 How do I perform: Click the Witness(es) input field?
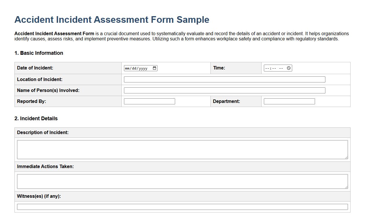182,206
